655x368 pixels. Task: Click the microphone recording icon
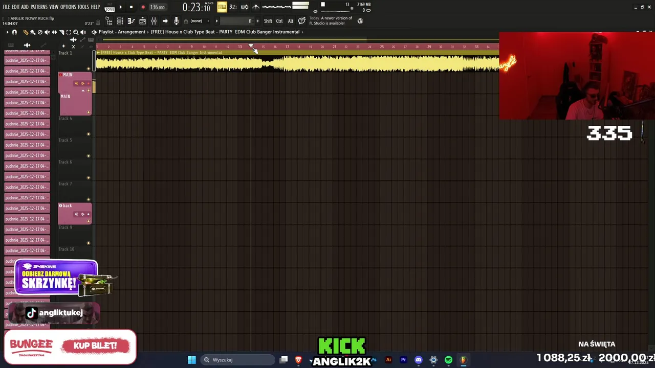(x=176, y=21)
